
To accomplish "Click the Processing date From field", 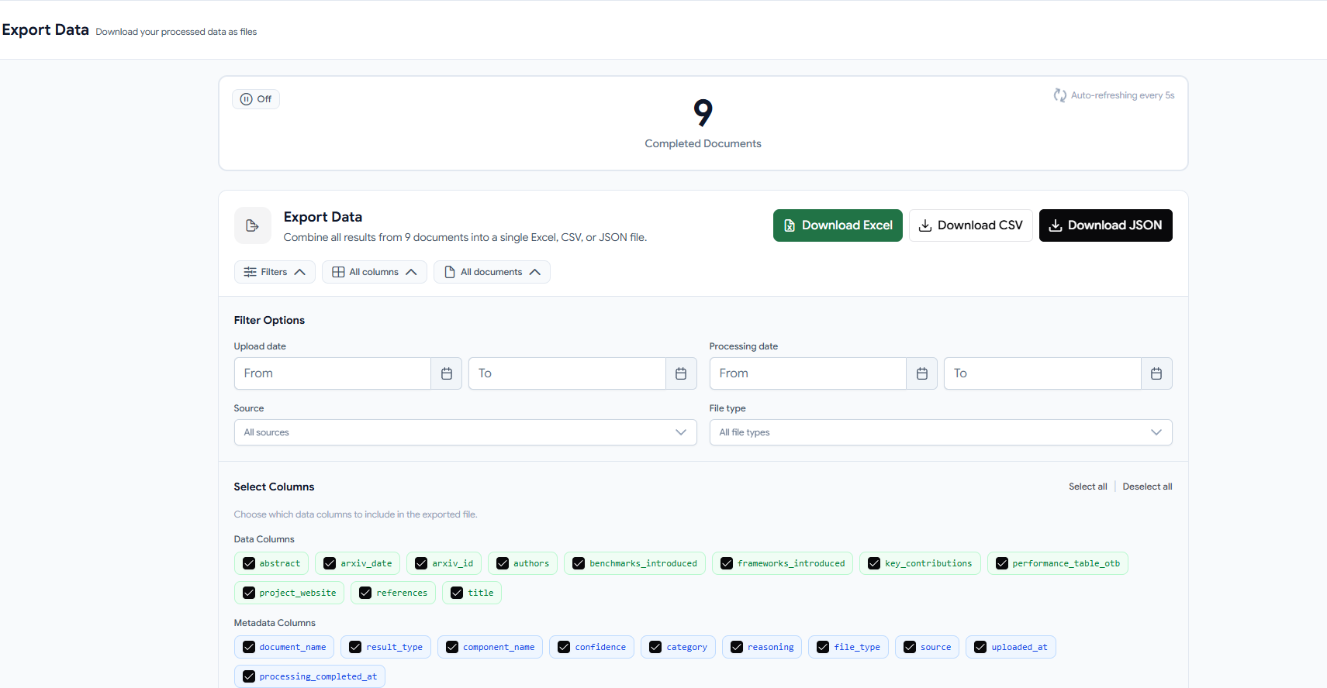I will (x=808, y=373).
